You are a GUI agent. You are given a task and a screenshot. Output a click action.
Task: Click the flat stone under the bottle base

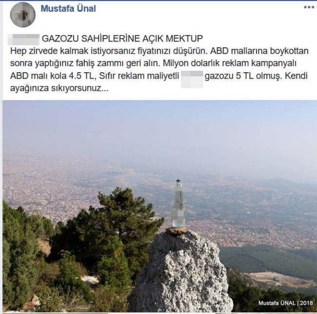click(x=177, y=230)
